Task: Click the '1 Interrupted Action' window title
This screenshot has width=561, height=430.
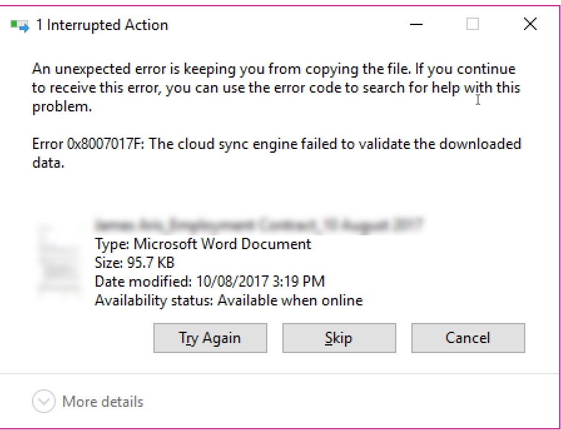Action: (x=102, y=26)
